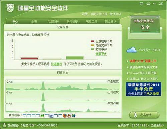Screen dimensions: 167x129
Task: Click the globe browser icon in 联网程序
Action: [x=74, y=116]
